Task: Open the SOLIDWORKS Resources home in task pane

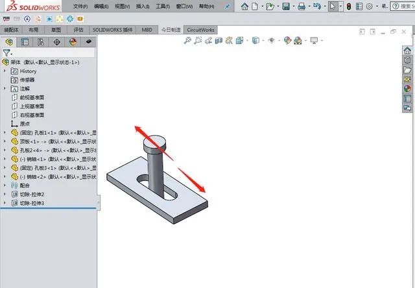Action: (x=407, y=51)
